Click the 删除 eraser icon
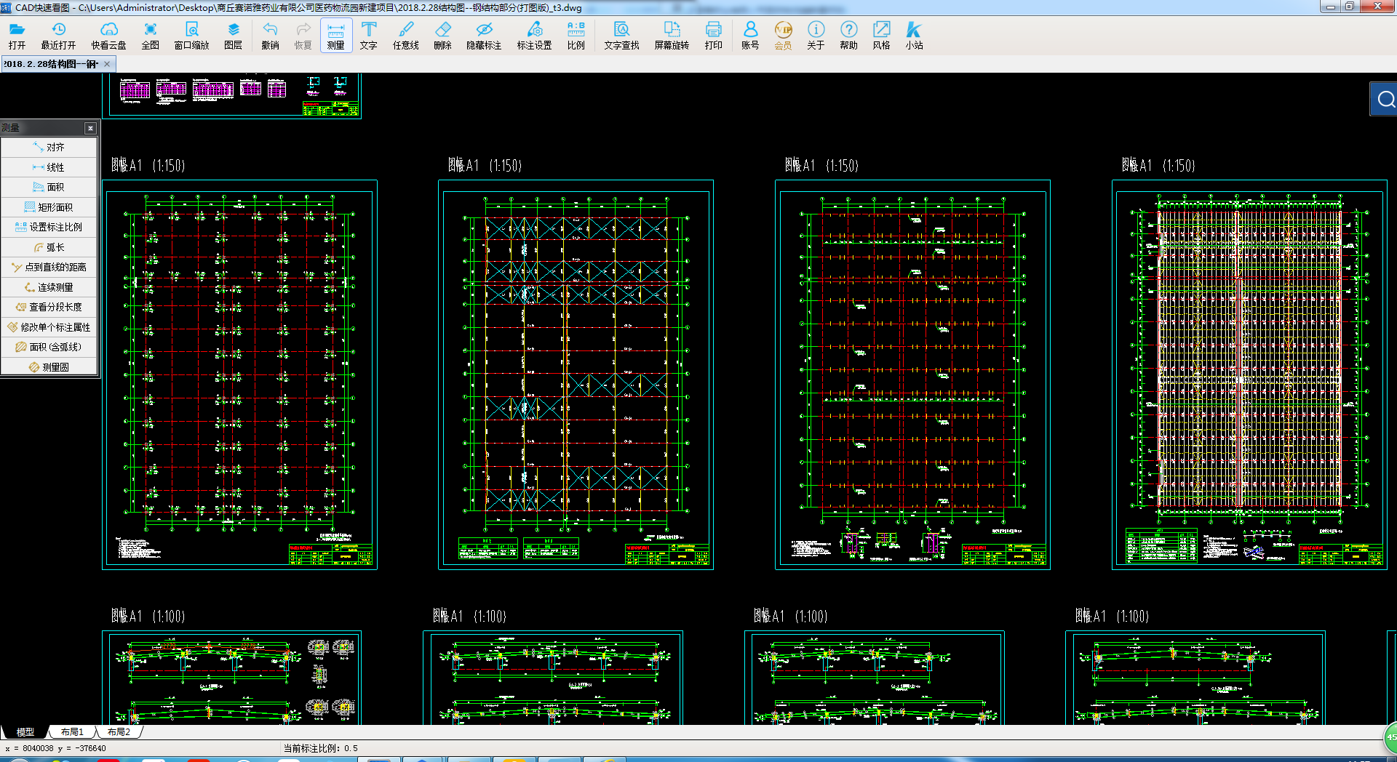The height and width of the screenshot is (762, 1397). (x=442, y=36)
